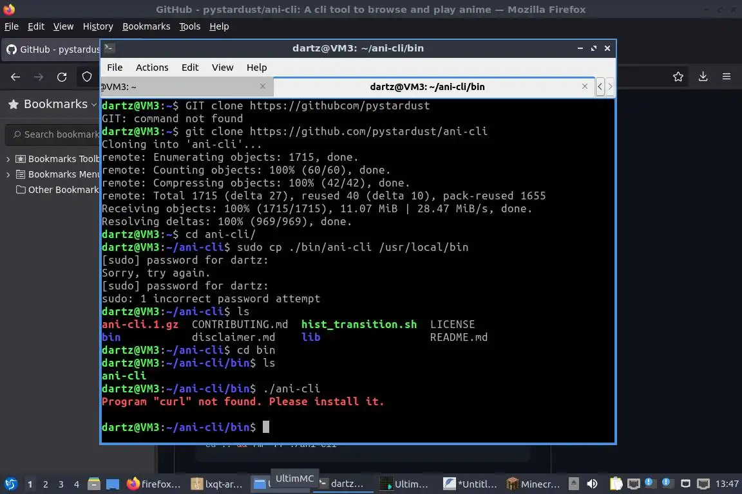Switch to the Minecraft taskbar entry
The height and width of the screenshot is (494, 742).
tap(533, 484)
